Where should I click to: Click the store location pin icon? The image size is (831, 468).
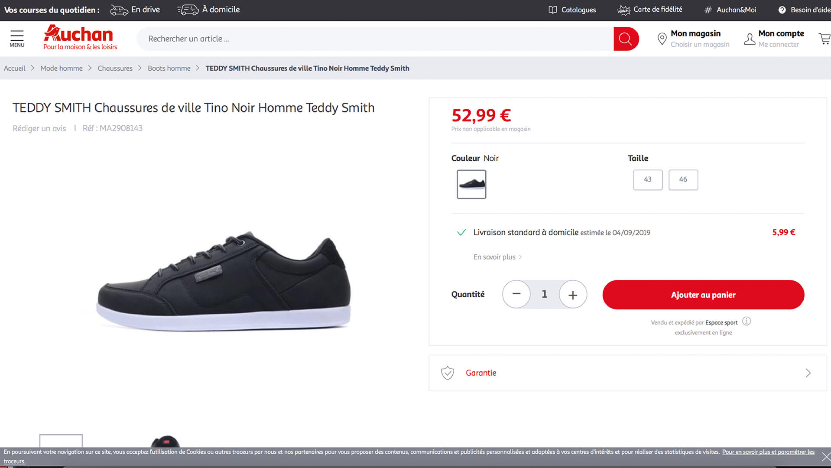[662, 39]
